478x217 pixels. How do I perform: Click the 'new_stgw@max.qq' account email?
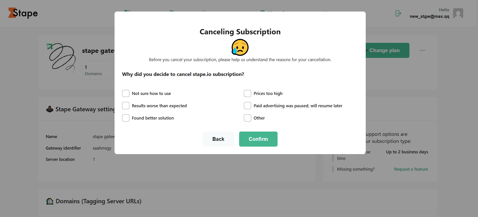coord(430,17)
